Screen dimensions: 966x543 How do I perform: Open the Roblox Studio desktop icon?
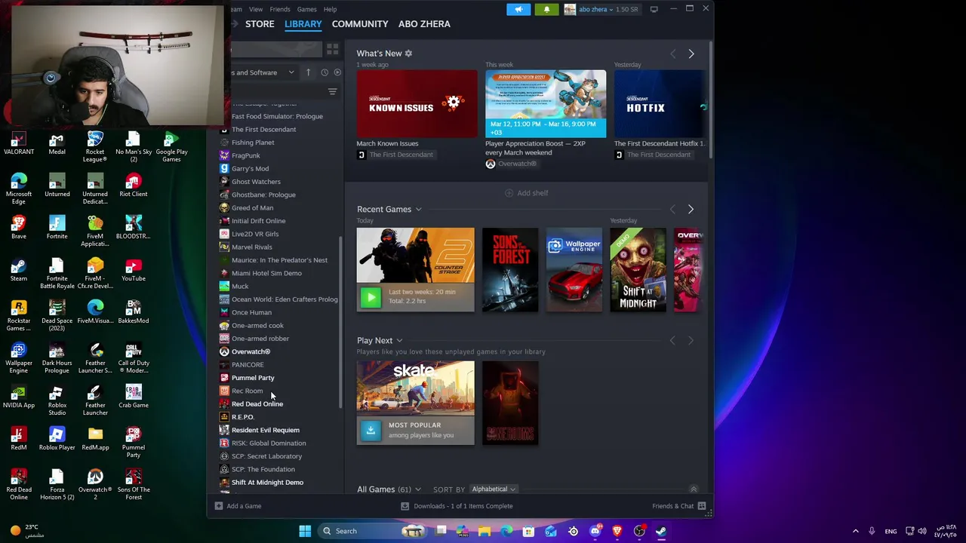click(57, 400)
